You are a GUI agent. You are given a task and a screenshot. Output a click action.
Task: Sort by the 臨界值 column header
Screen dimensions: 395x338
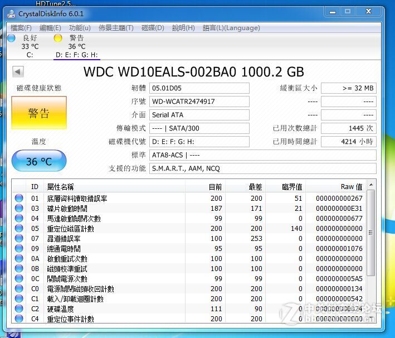tap(285, 187)
